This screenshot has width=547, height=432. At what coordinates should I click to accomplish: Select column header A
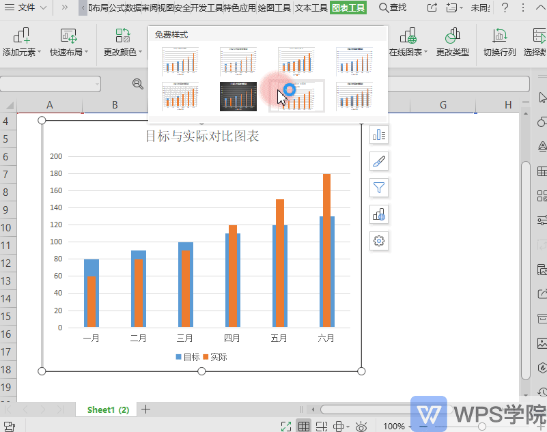click(x=50, y=105)
